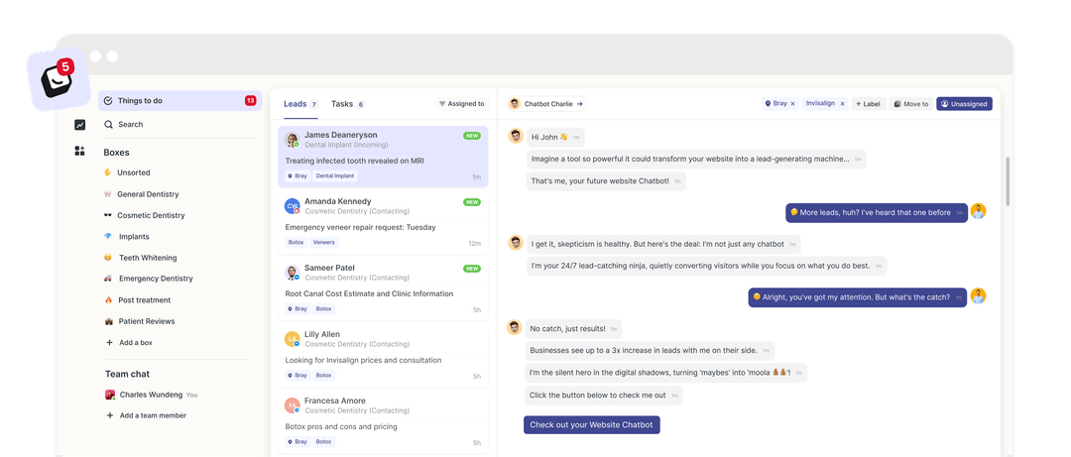Viewport: 1071px width, 457px height.
Task: Click NEW badge on Sameer Patel card
Action: click(472, 269)
